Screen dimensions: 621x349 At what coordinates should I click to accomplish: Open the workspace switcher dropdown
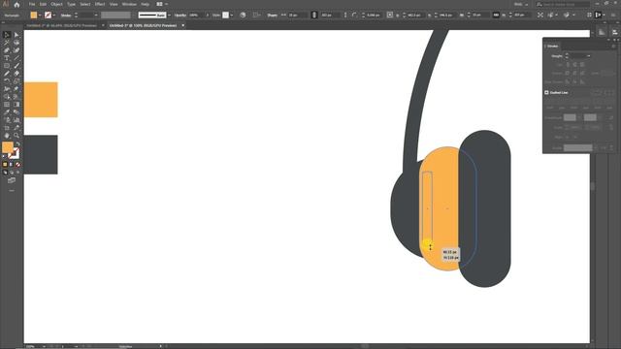click(x=521, y=4)
